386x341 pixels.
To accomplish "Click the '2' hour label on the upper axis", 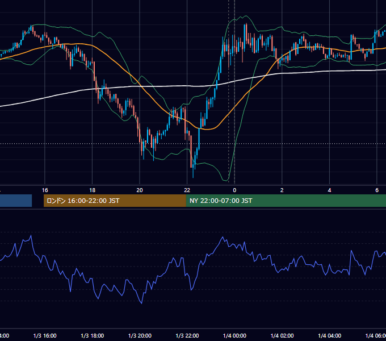I will tap(282, 190).
